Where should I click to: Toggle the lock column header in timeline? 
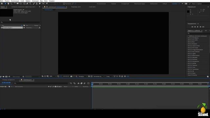click(6, 87)
